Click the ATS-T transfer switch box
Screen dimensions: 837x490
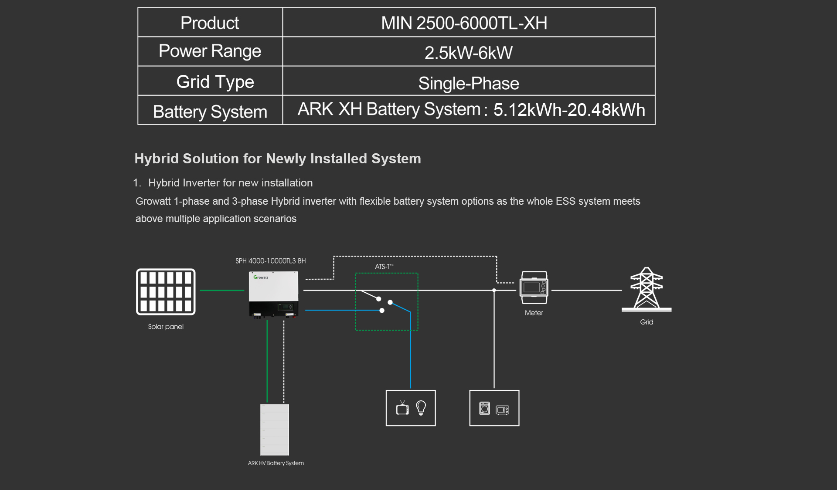coord(387,302)
